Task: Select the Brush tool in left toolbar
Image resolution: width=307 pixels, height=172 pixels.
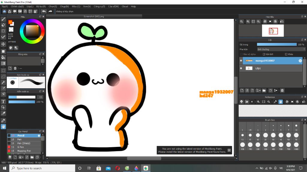Action: 3,19
